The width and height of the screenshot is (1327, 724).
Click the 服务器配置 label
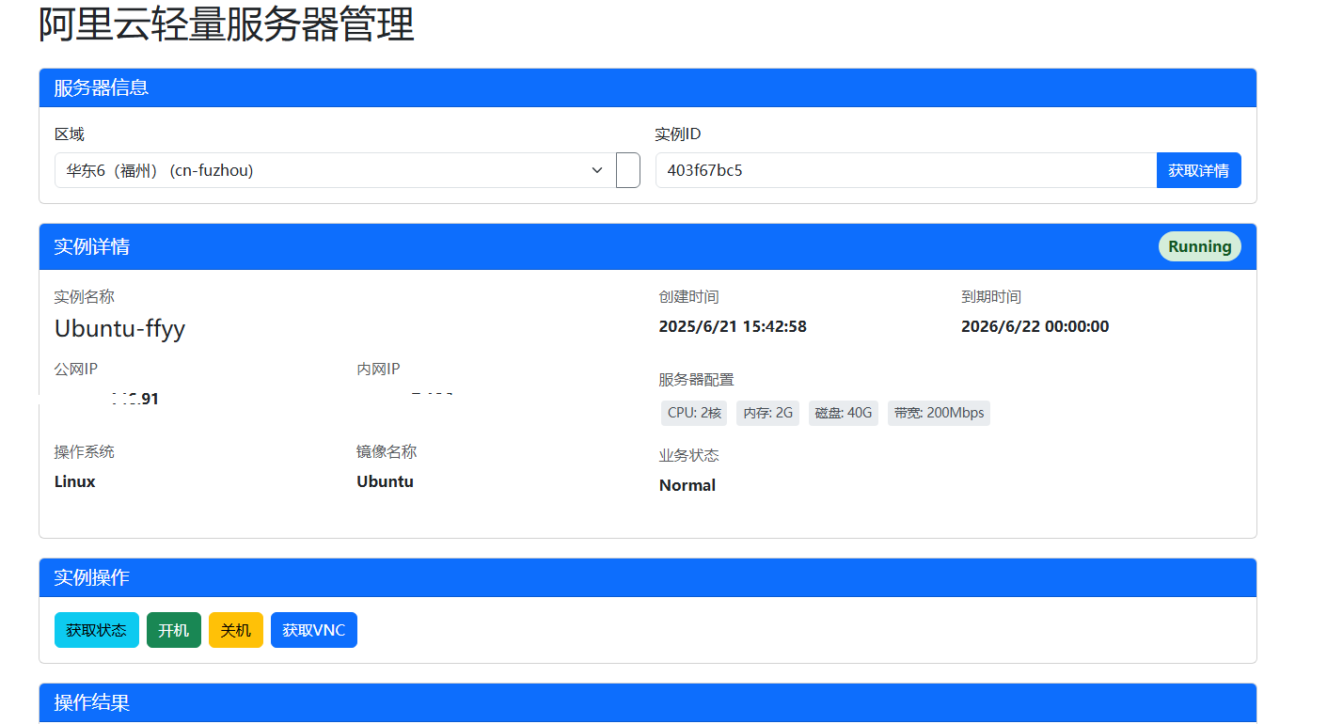coord(697,380)
